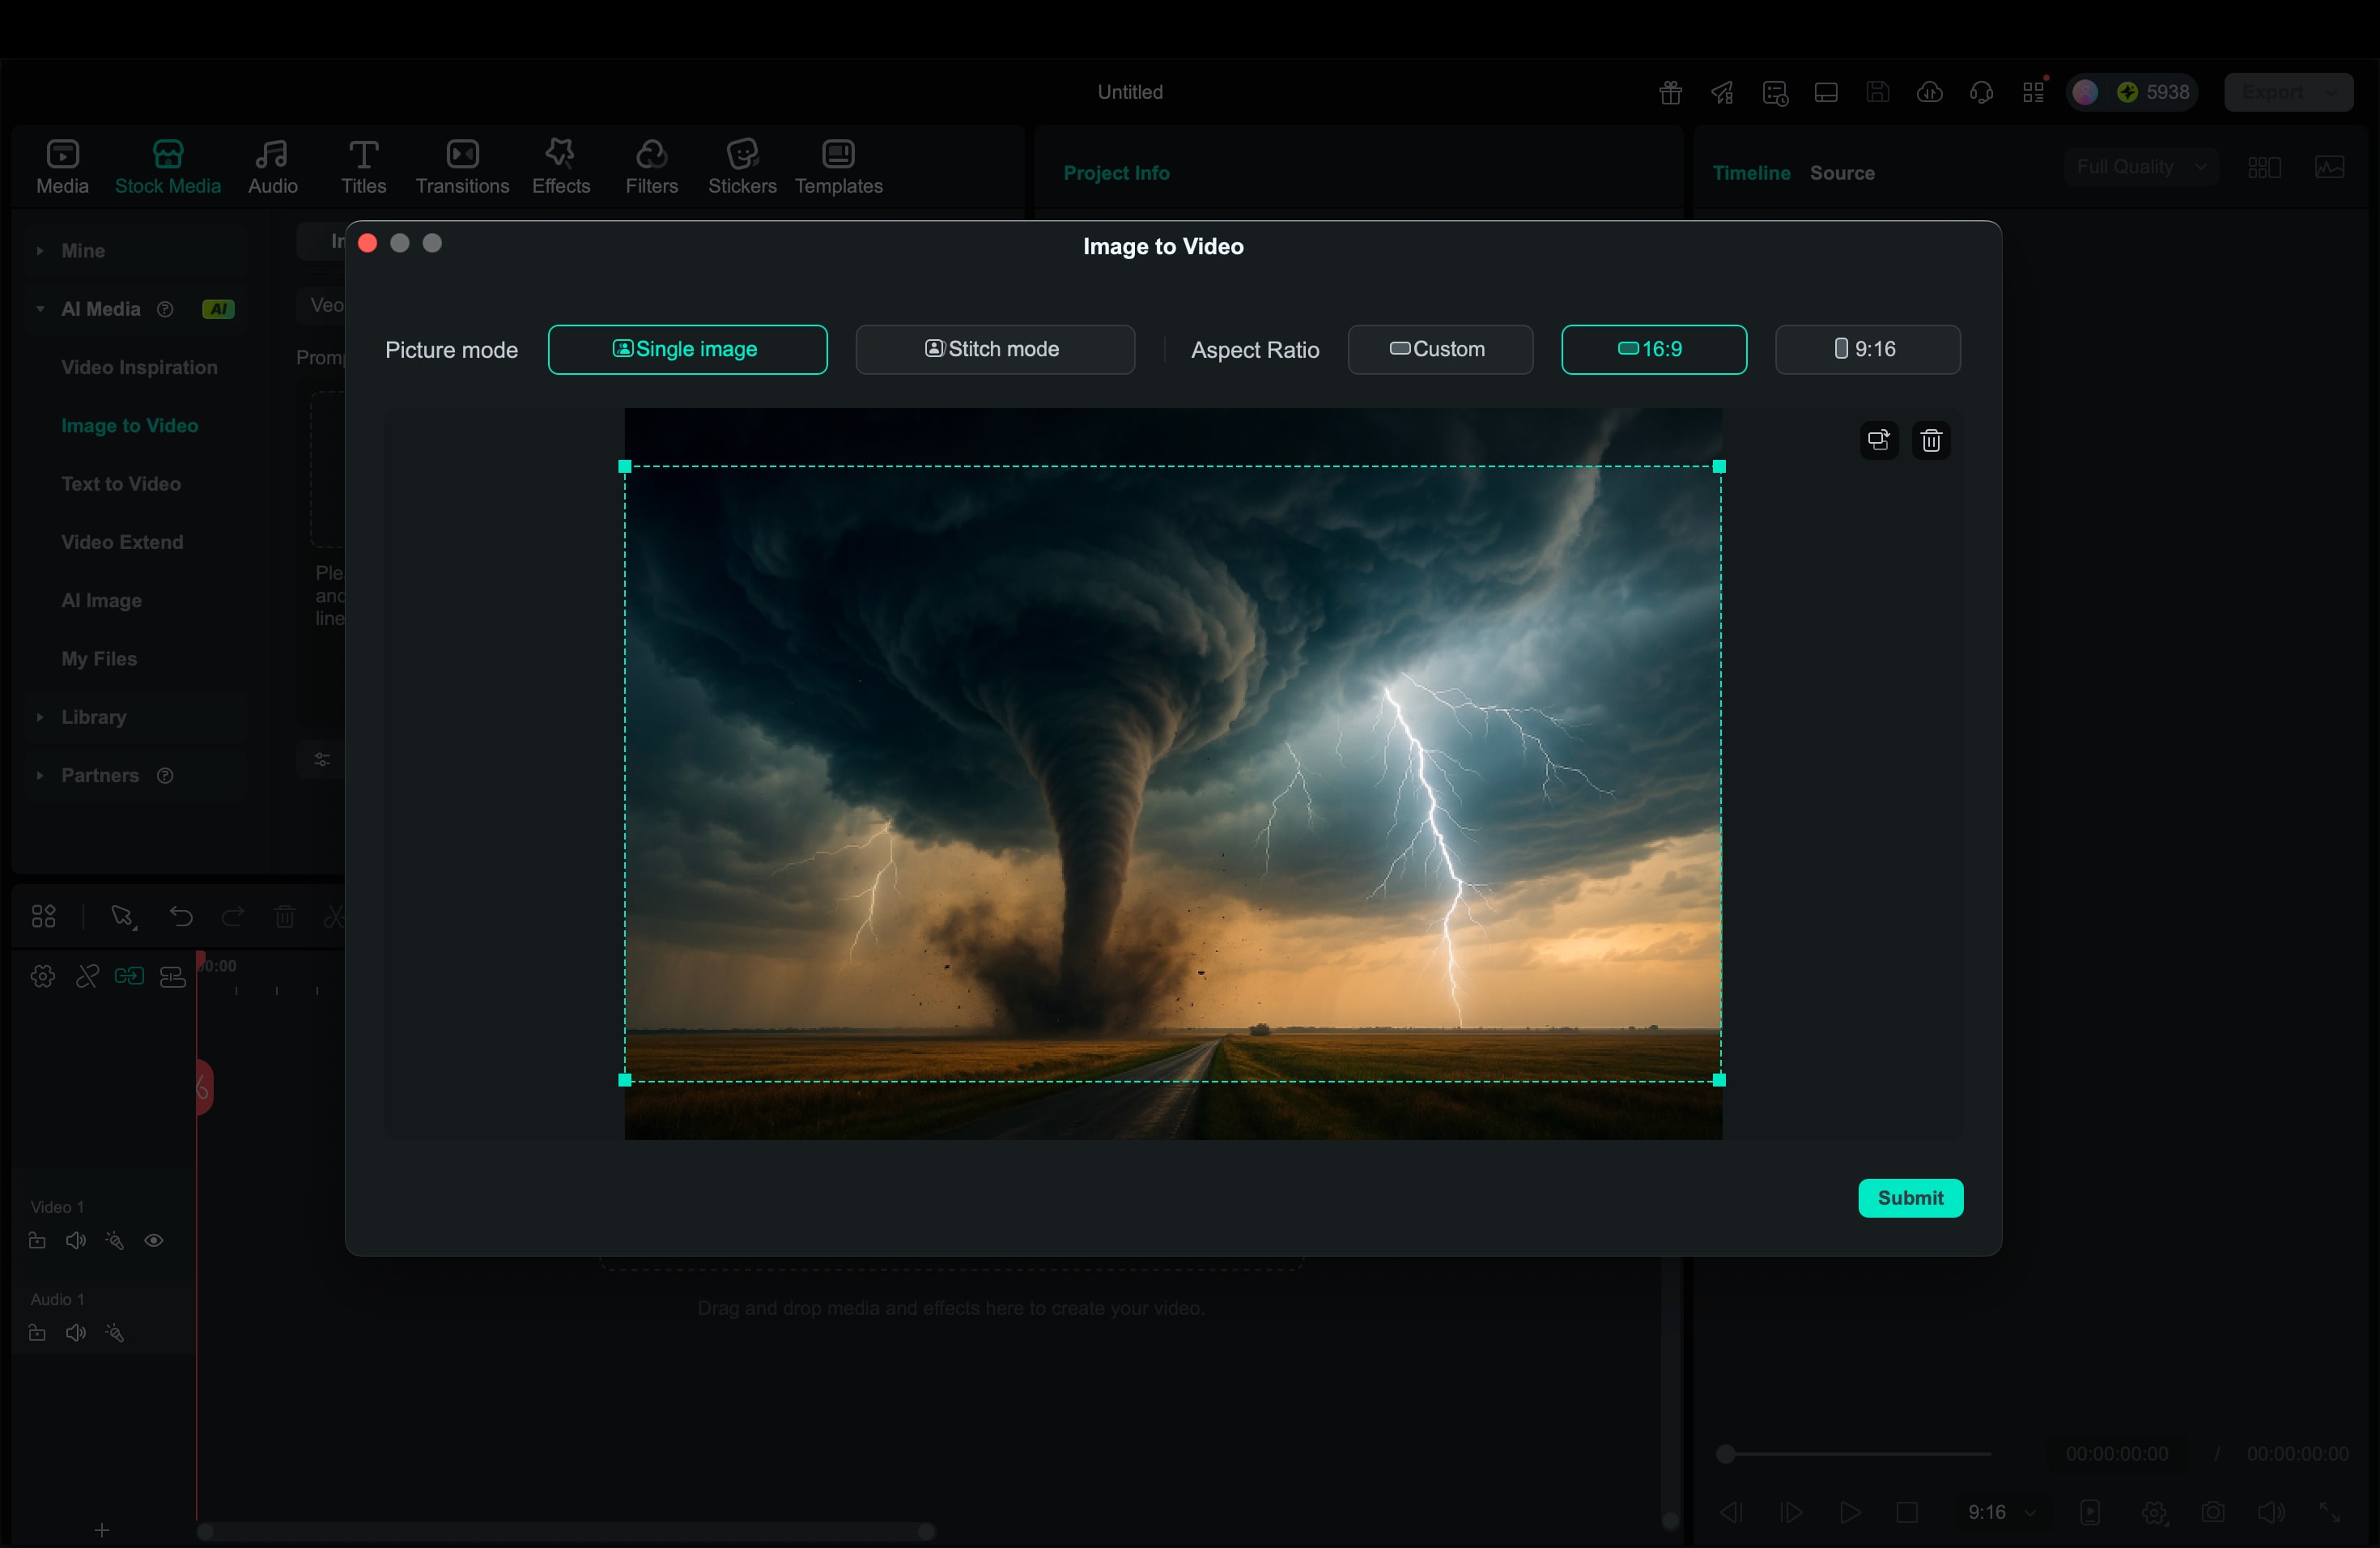The image size is (2380, 1548).
Task: Open the Transitions panel
Action: click(x=461, y=166)
